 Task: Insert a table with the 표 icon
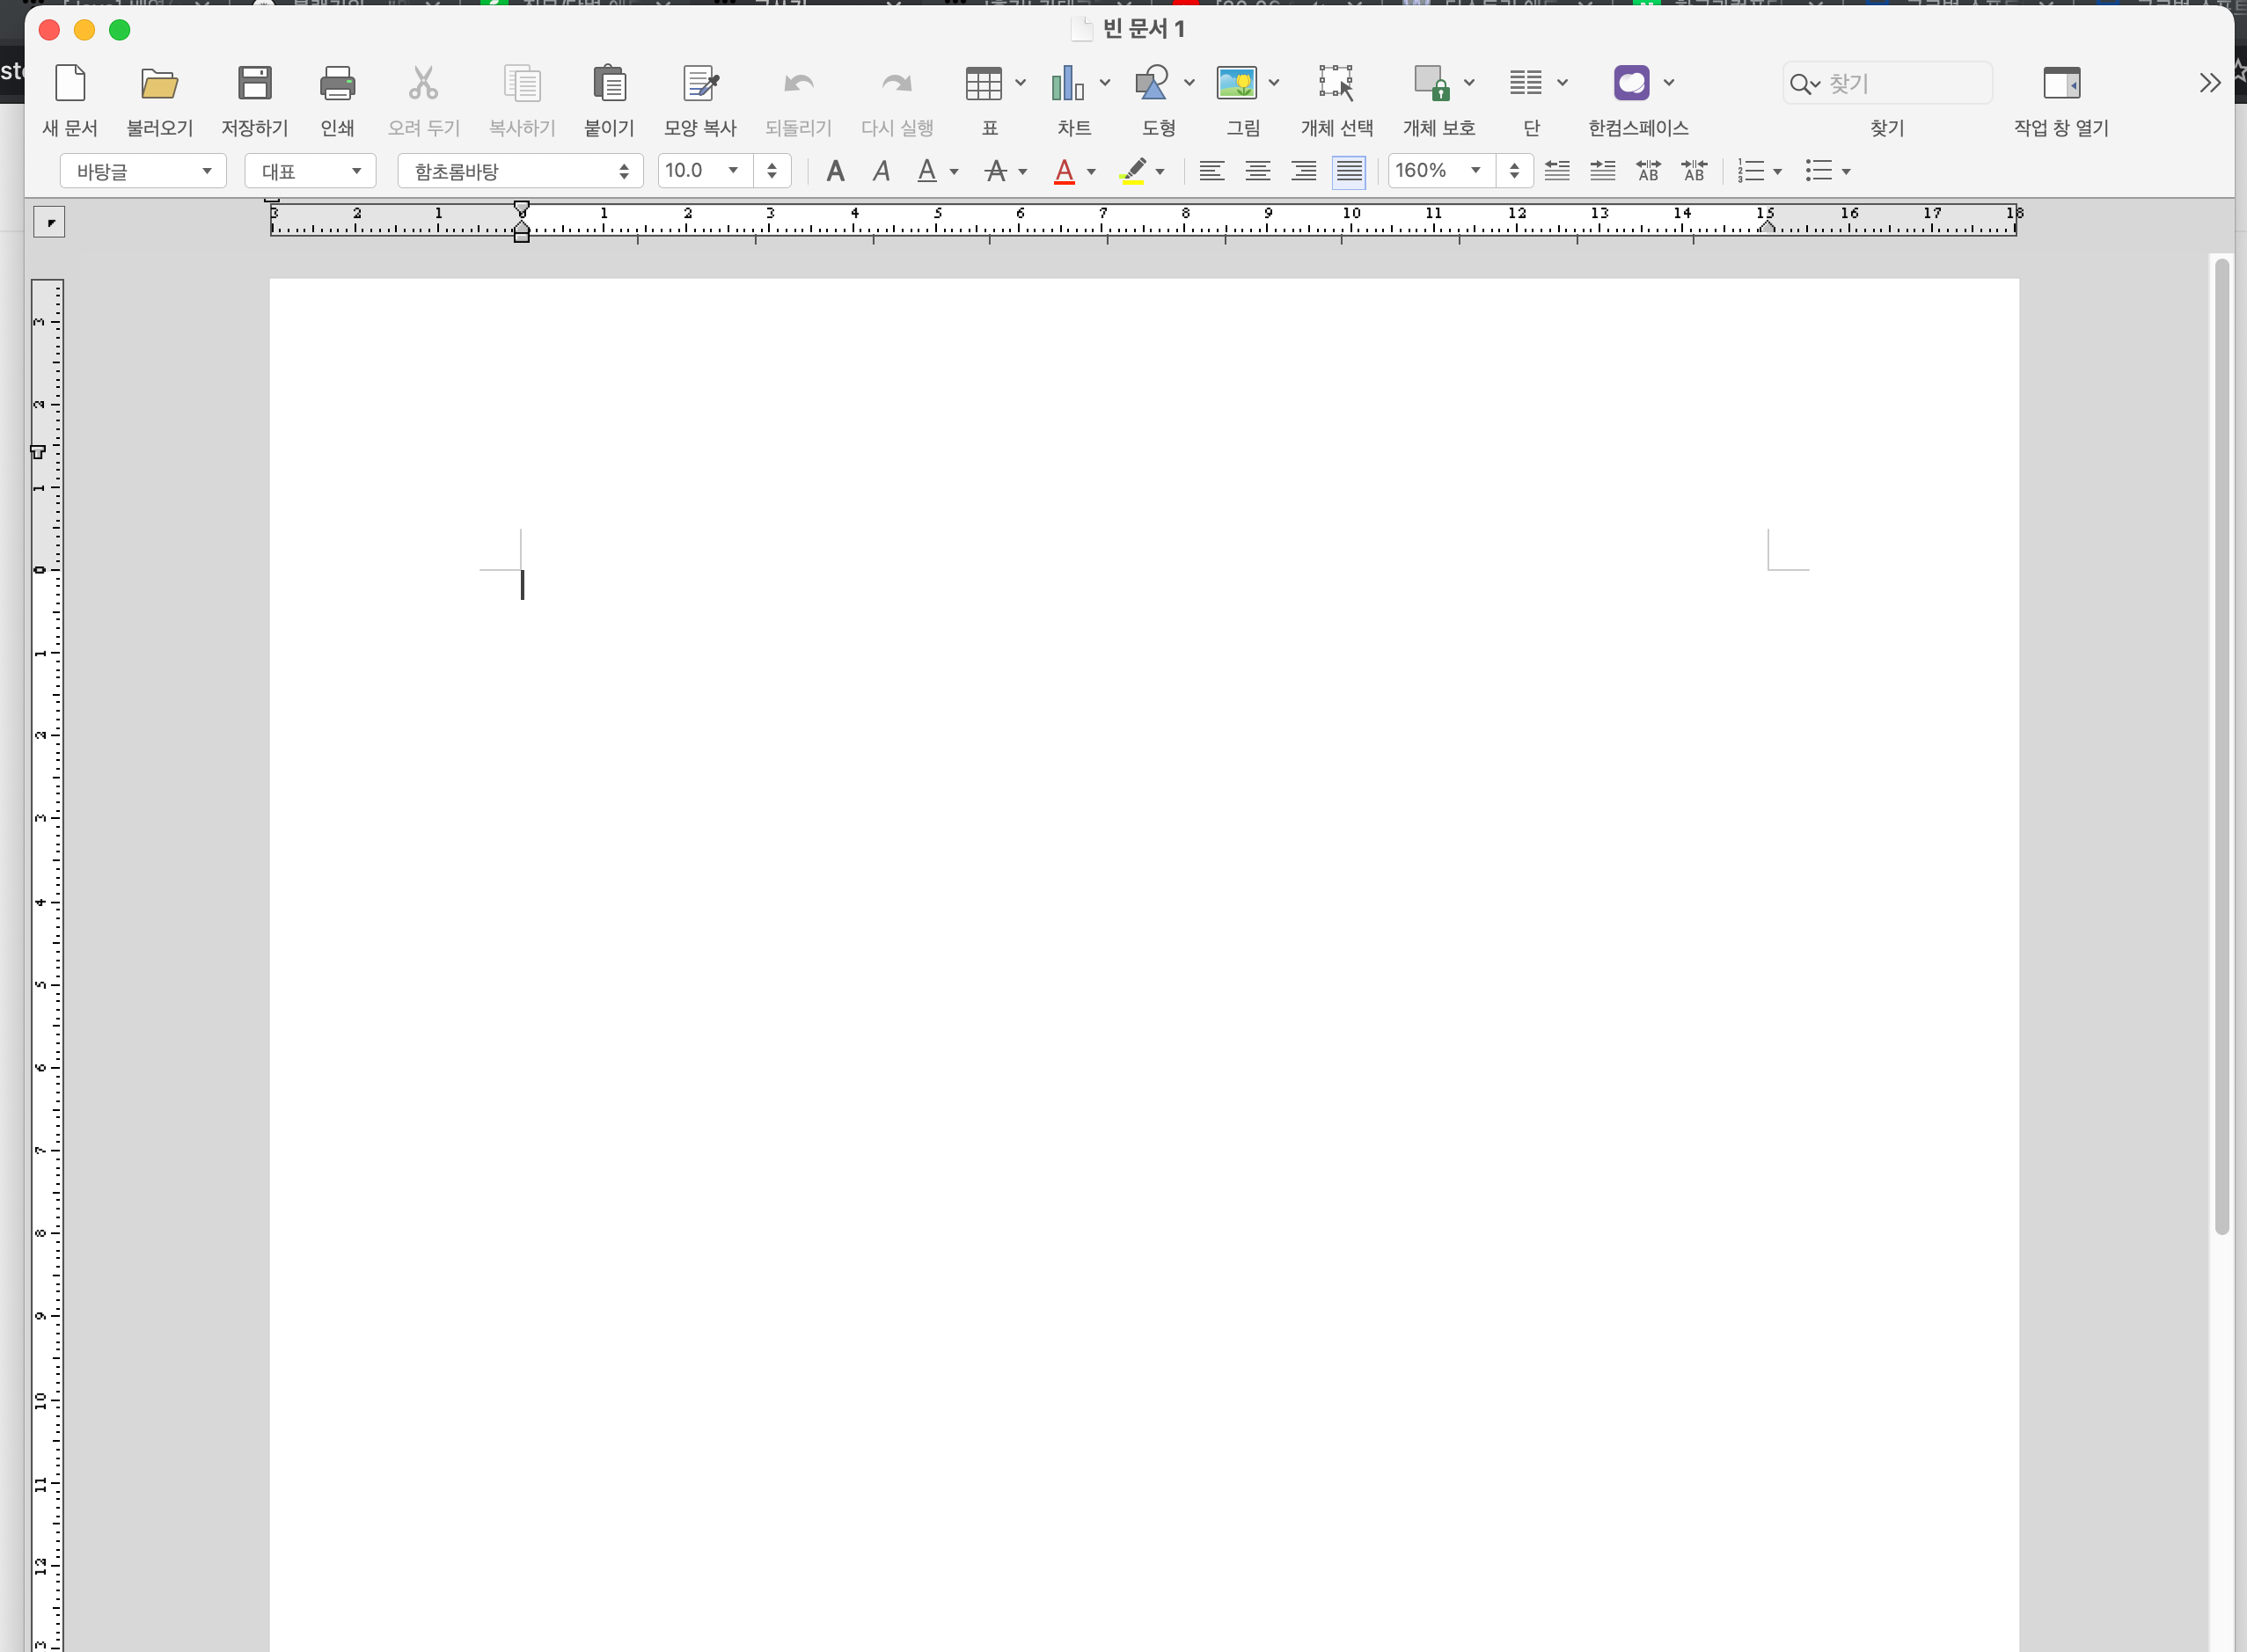click(x=983, y=83)
